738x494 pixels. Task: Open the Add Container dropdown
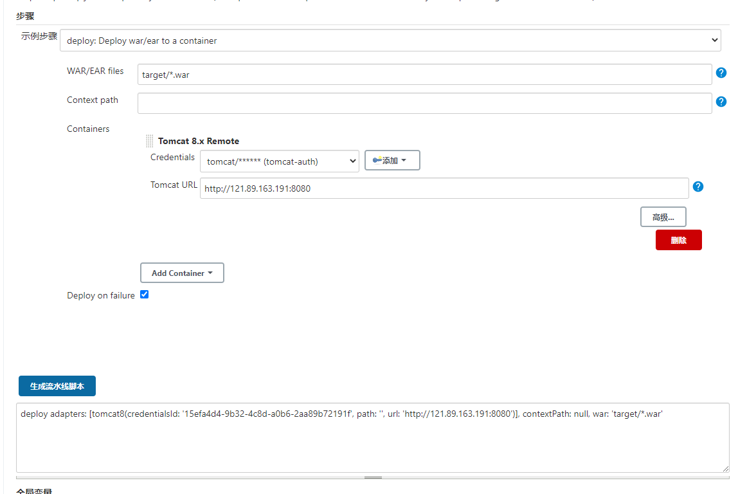(x=182, y=273)
